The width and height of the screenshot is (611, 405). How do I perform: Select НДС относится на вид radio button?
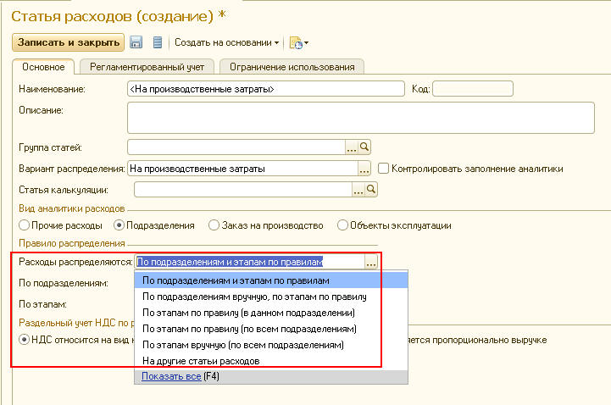click(25, 340)
